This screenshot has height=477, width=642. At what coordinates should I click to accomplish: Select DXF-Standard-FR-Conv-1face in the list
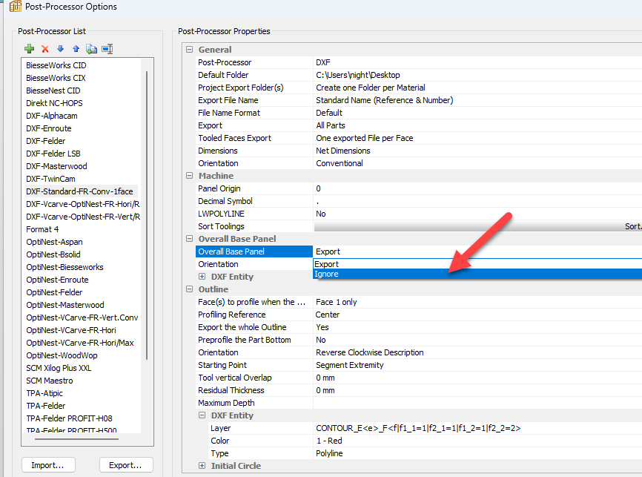click(x=79, y=191)
